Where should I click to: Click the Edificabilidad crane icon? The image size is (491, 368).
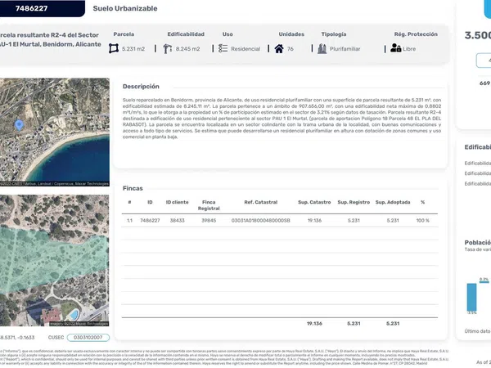point(168,49)
